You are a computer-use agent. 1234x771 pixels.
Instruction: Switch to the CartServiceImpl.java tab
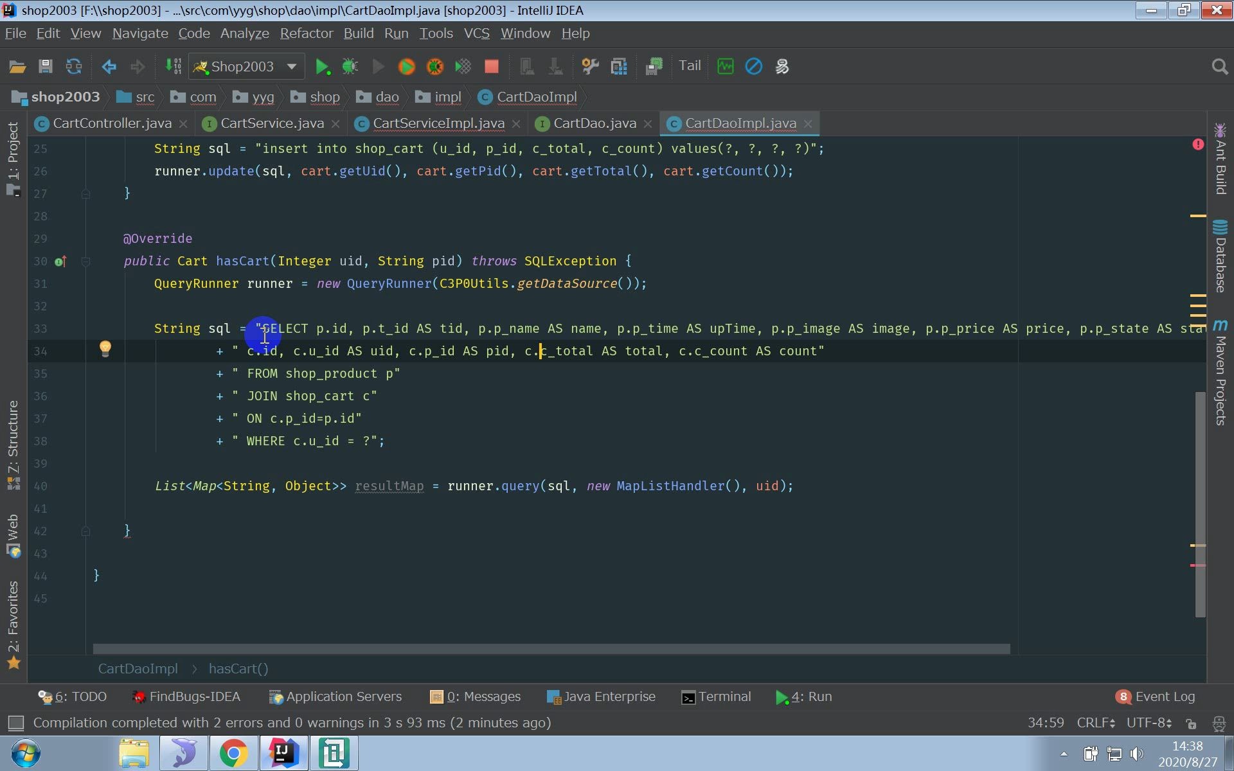438,123
